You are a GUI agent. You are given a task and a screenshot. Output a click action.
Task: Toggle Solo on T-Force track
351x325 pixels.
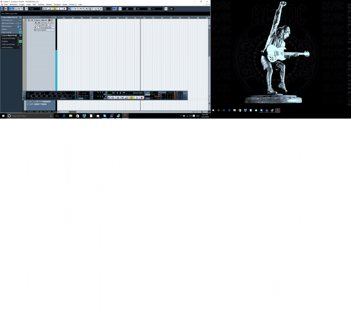(x=32, y=20)
